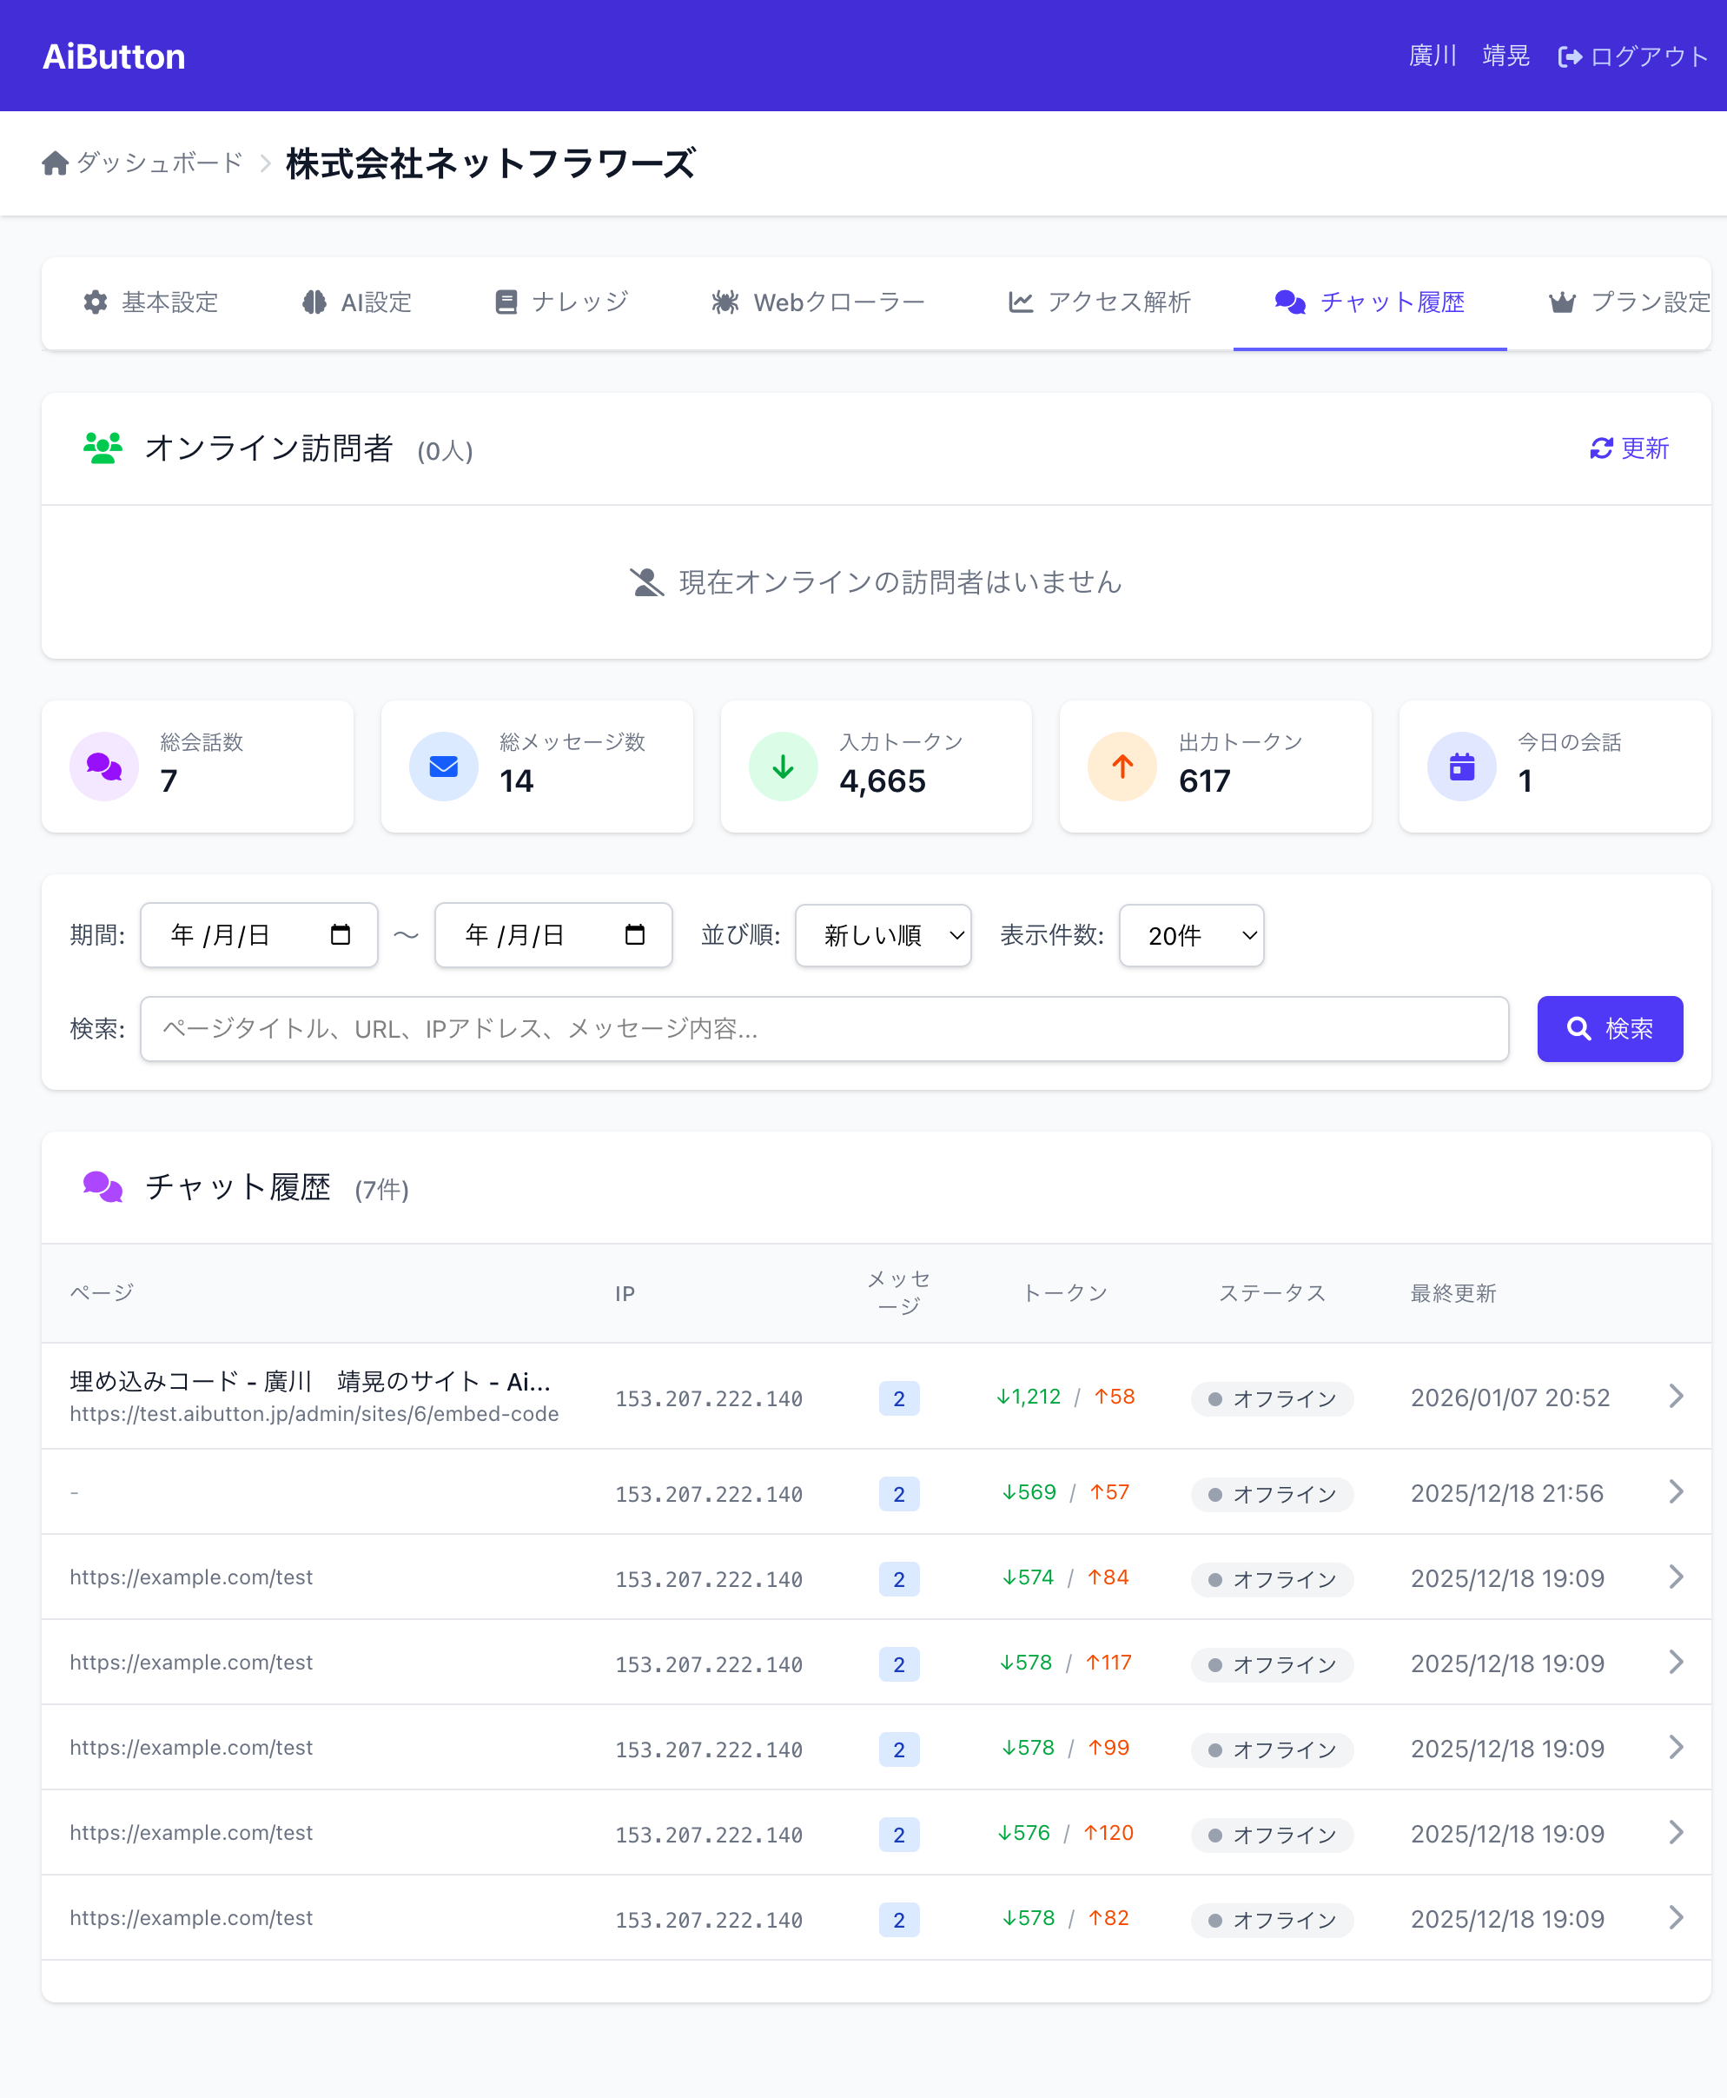The width and height of the screenshot is (1727, 2098).
Task: Open the ナレッジ tab
Action: 562,302
